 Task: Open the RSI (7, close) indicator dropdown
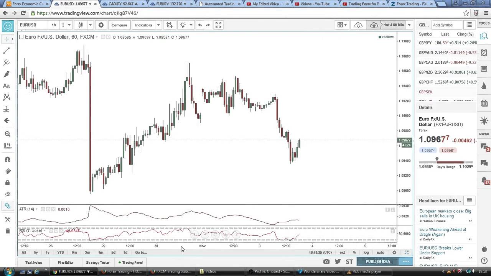click(x=44, y=231)
